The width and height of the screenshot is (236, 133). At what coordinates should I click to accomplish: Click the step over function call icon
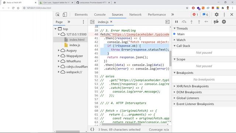[x=184, y=22]
